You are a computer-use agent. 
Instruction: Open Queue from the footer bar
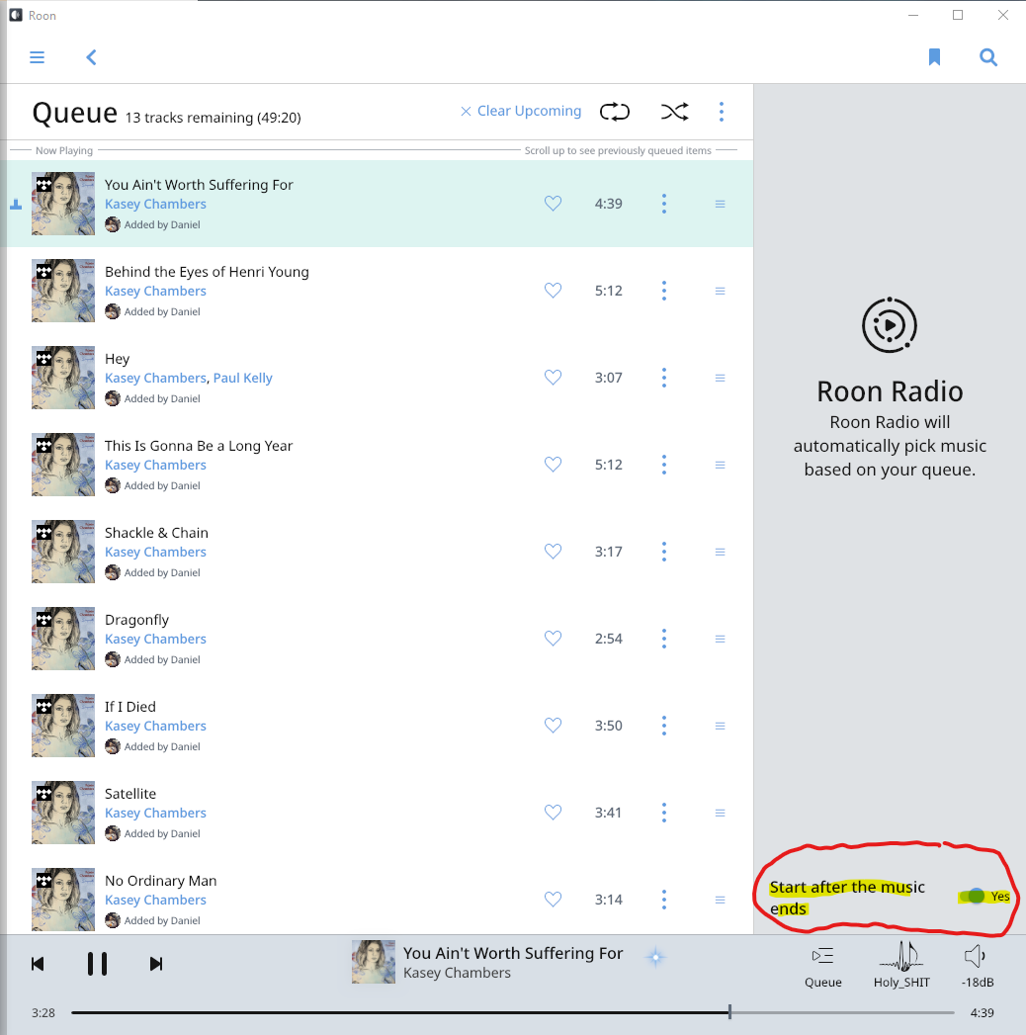(x=822, y=967)
